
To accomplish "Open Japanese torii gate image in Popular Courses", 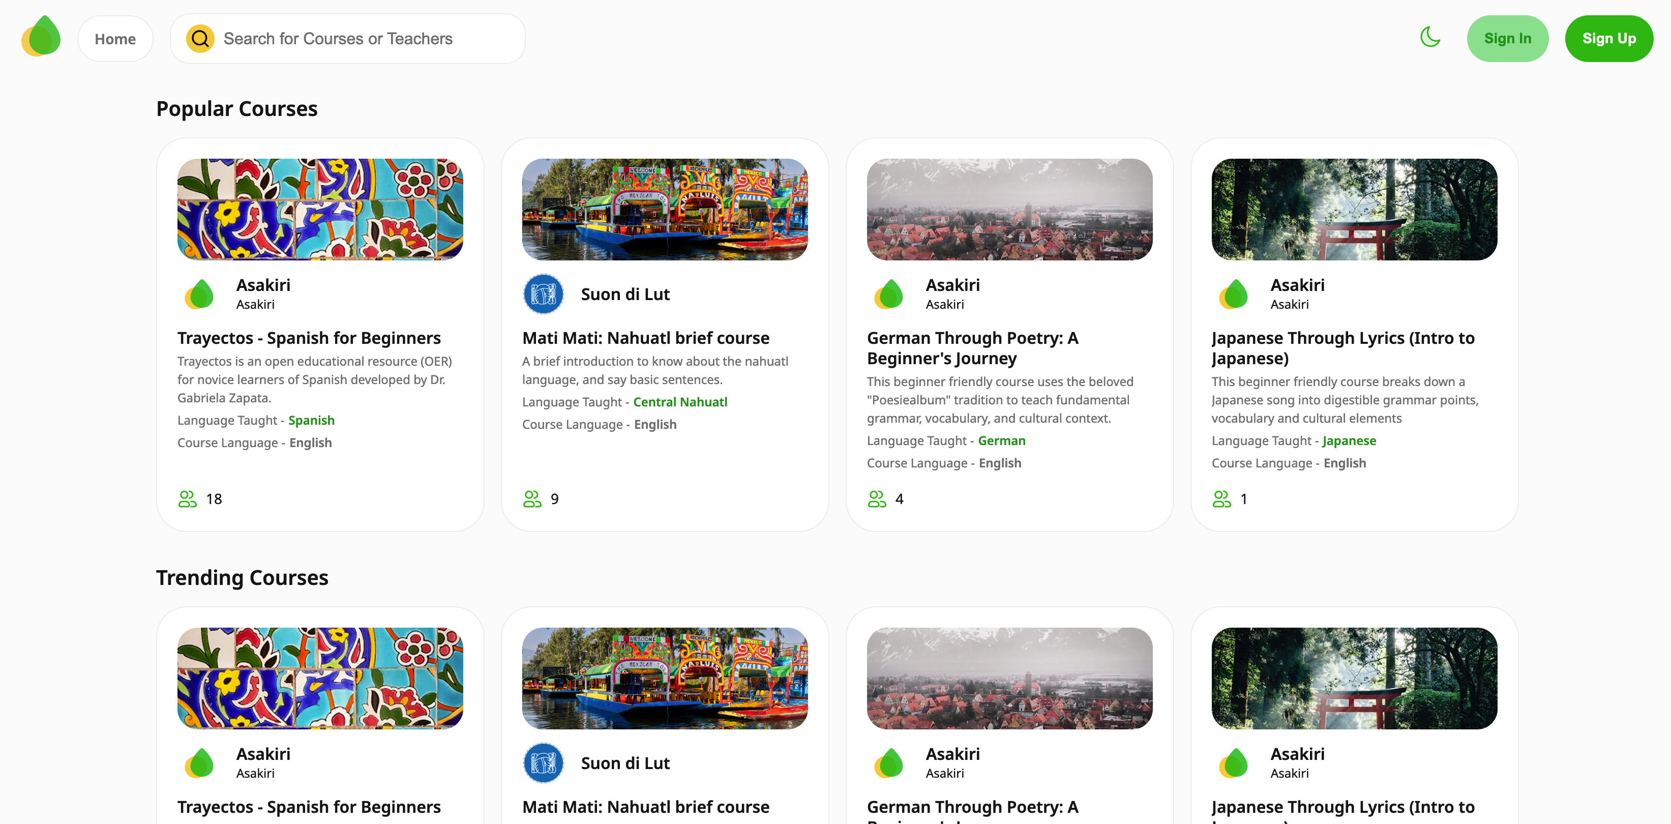I will coord(1354,210).
